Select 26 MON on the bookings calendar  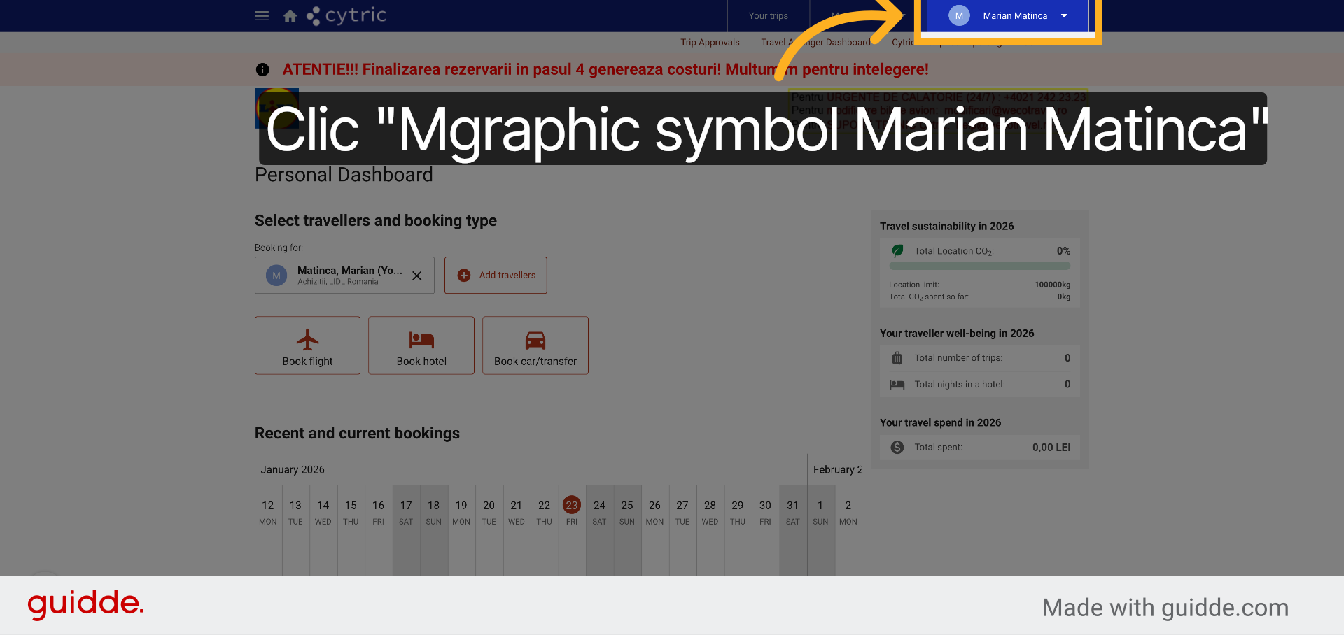click(654, 511)
